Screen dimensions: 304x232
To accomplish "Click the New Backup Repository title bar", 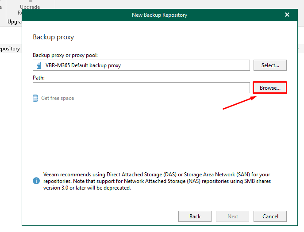I will click(x=160, y=15).
